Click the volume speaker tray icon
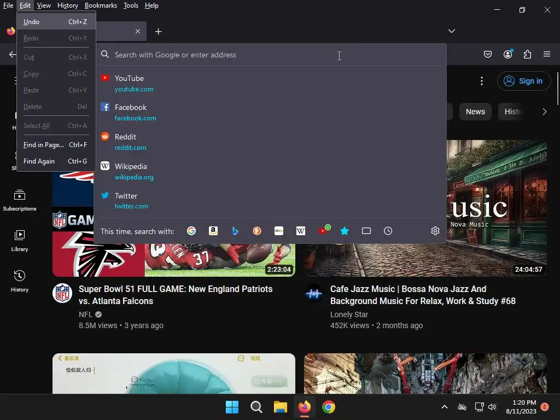The height and width of the screenshot is (420, 560). point(492,407)
